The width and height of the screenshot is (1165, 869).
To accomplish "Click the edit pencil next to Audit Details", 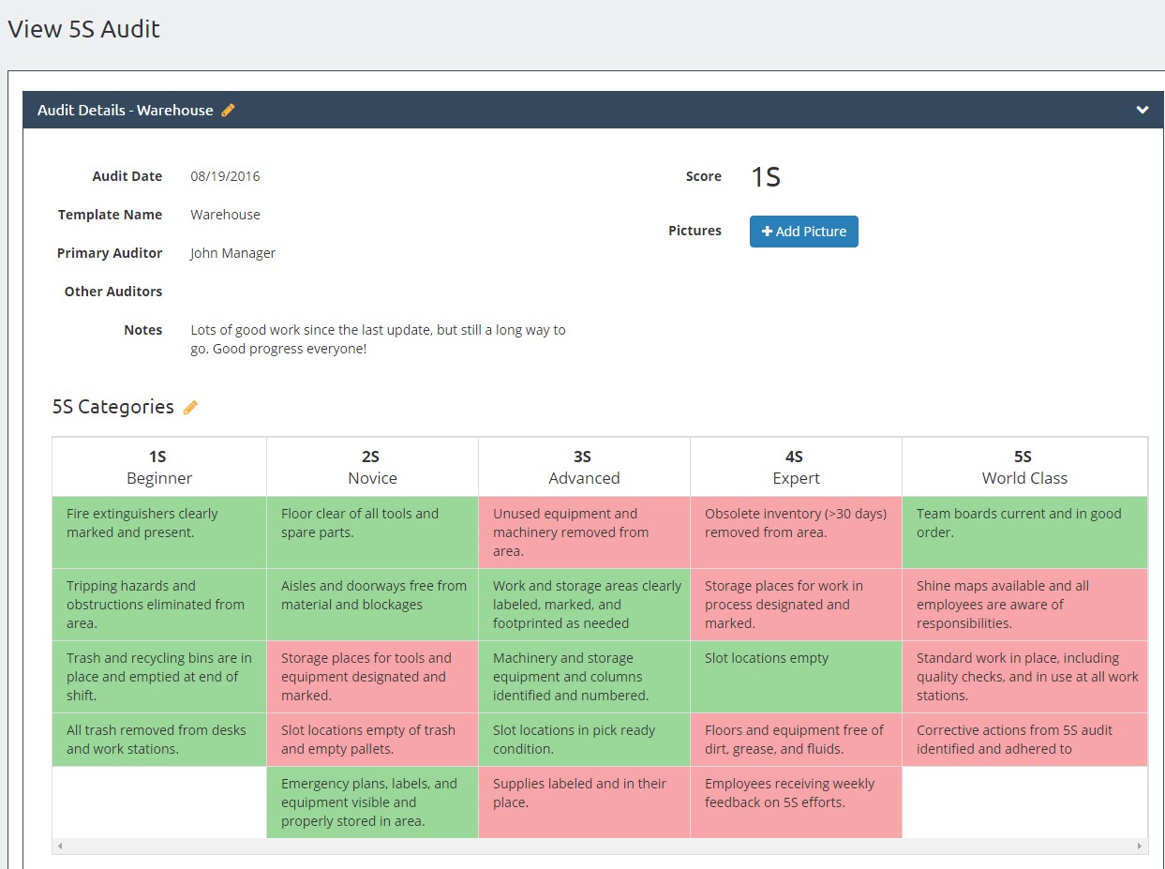I will click(x=228, y=110).
